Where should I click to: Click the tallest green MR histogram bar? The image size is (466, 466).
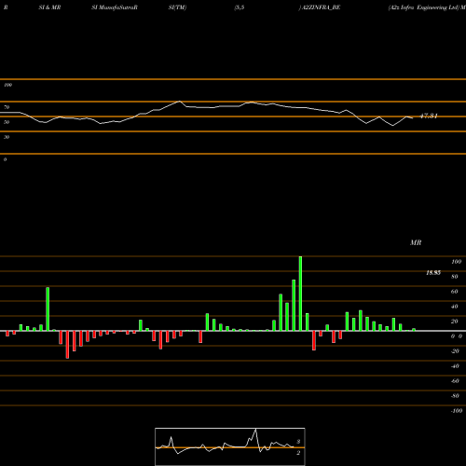click(x=300, y=294)
